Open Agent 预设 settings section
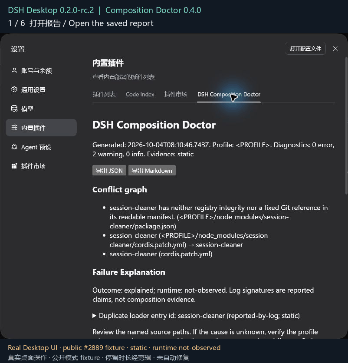Viewport: 348px width, 363px height. point(41,147)
